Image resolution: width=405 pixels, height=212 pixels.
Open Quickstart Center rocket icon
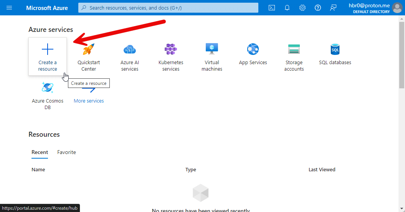pyautogui.click(x=89, y=49)
